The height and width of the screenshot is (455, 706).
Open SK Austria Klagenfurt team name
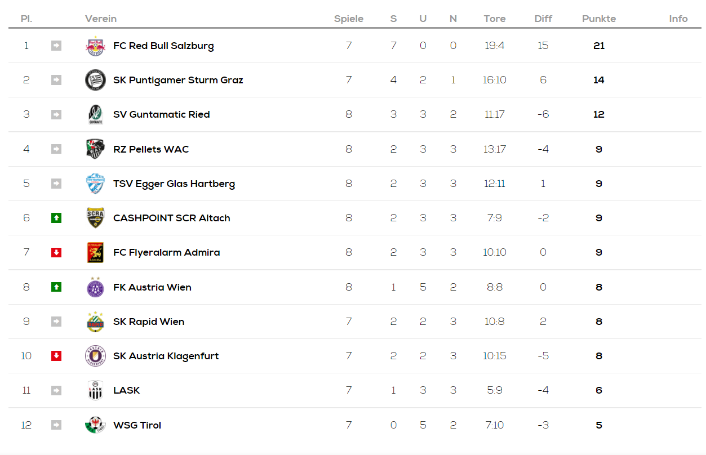pyautogui.click(x=166, y=356)
